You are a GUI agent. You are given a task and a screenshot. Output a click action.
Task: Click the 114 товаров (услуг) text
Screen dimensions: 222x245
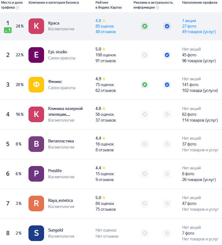coord(200,120)
